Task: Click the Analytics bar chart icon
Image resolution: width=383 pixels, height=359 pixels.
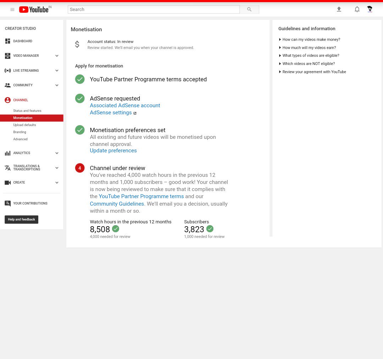Action: (x=7, y=153)
